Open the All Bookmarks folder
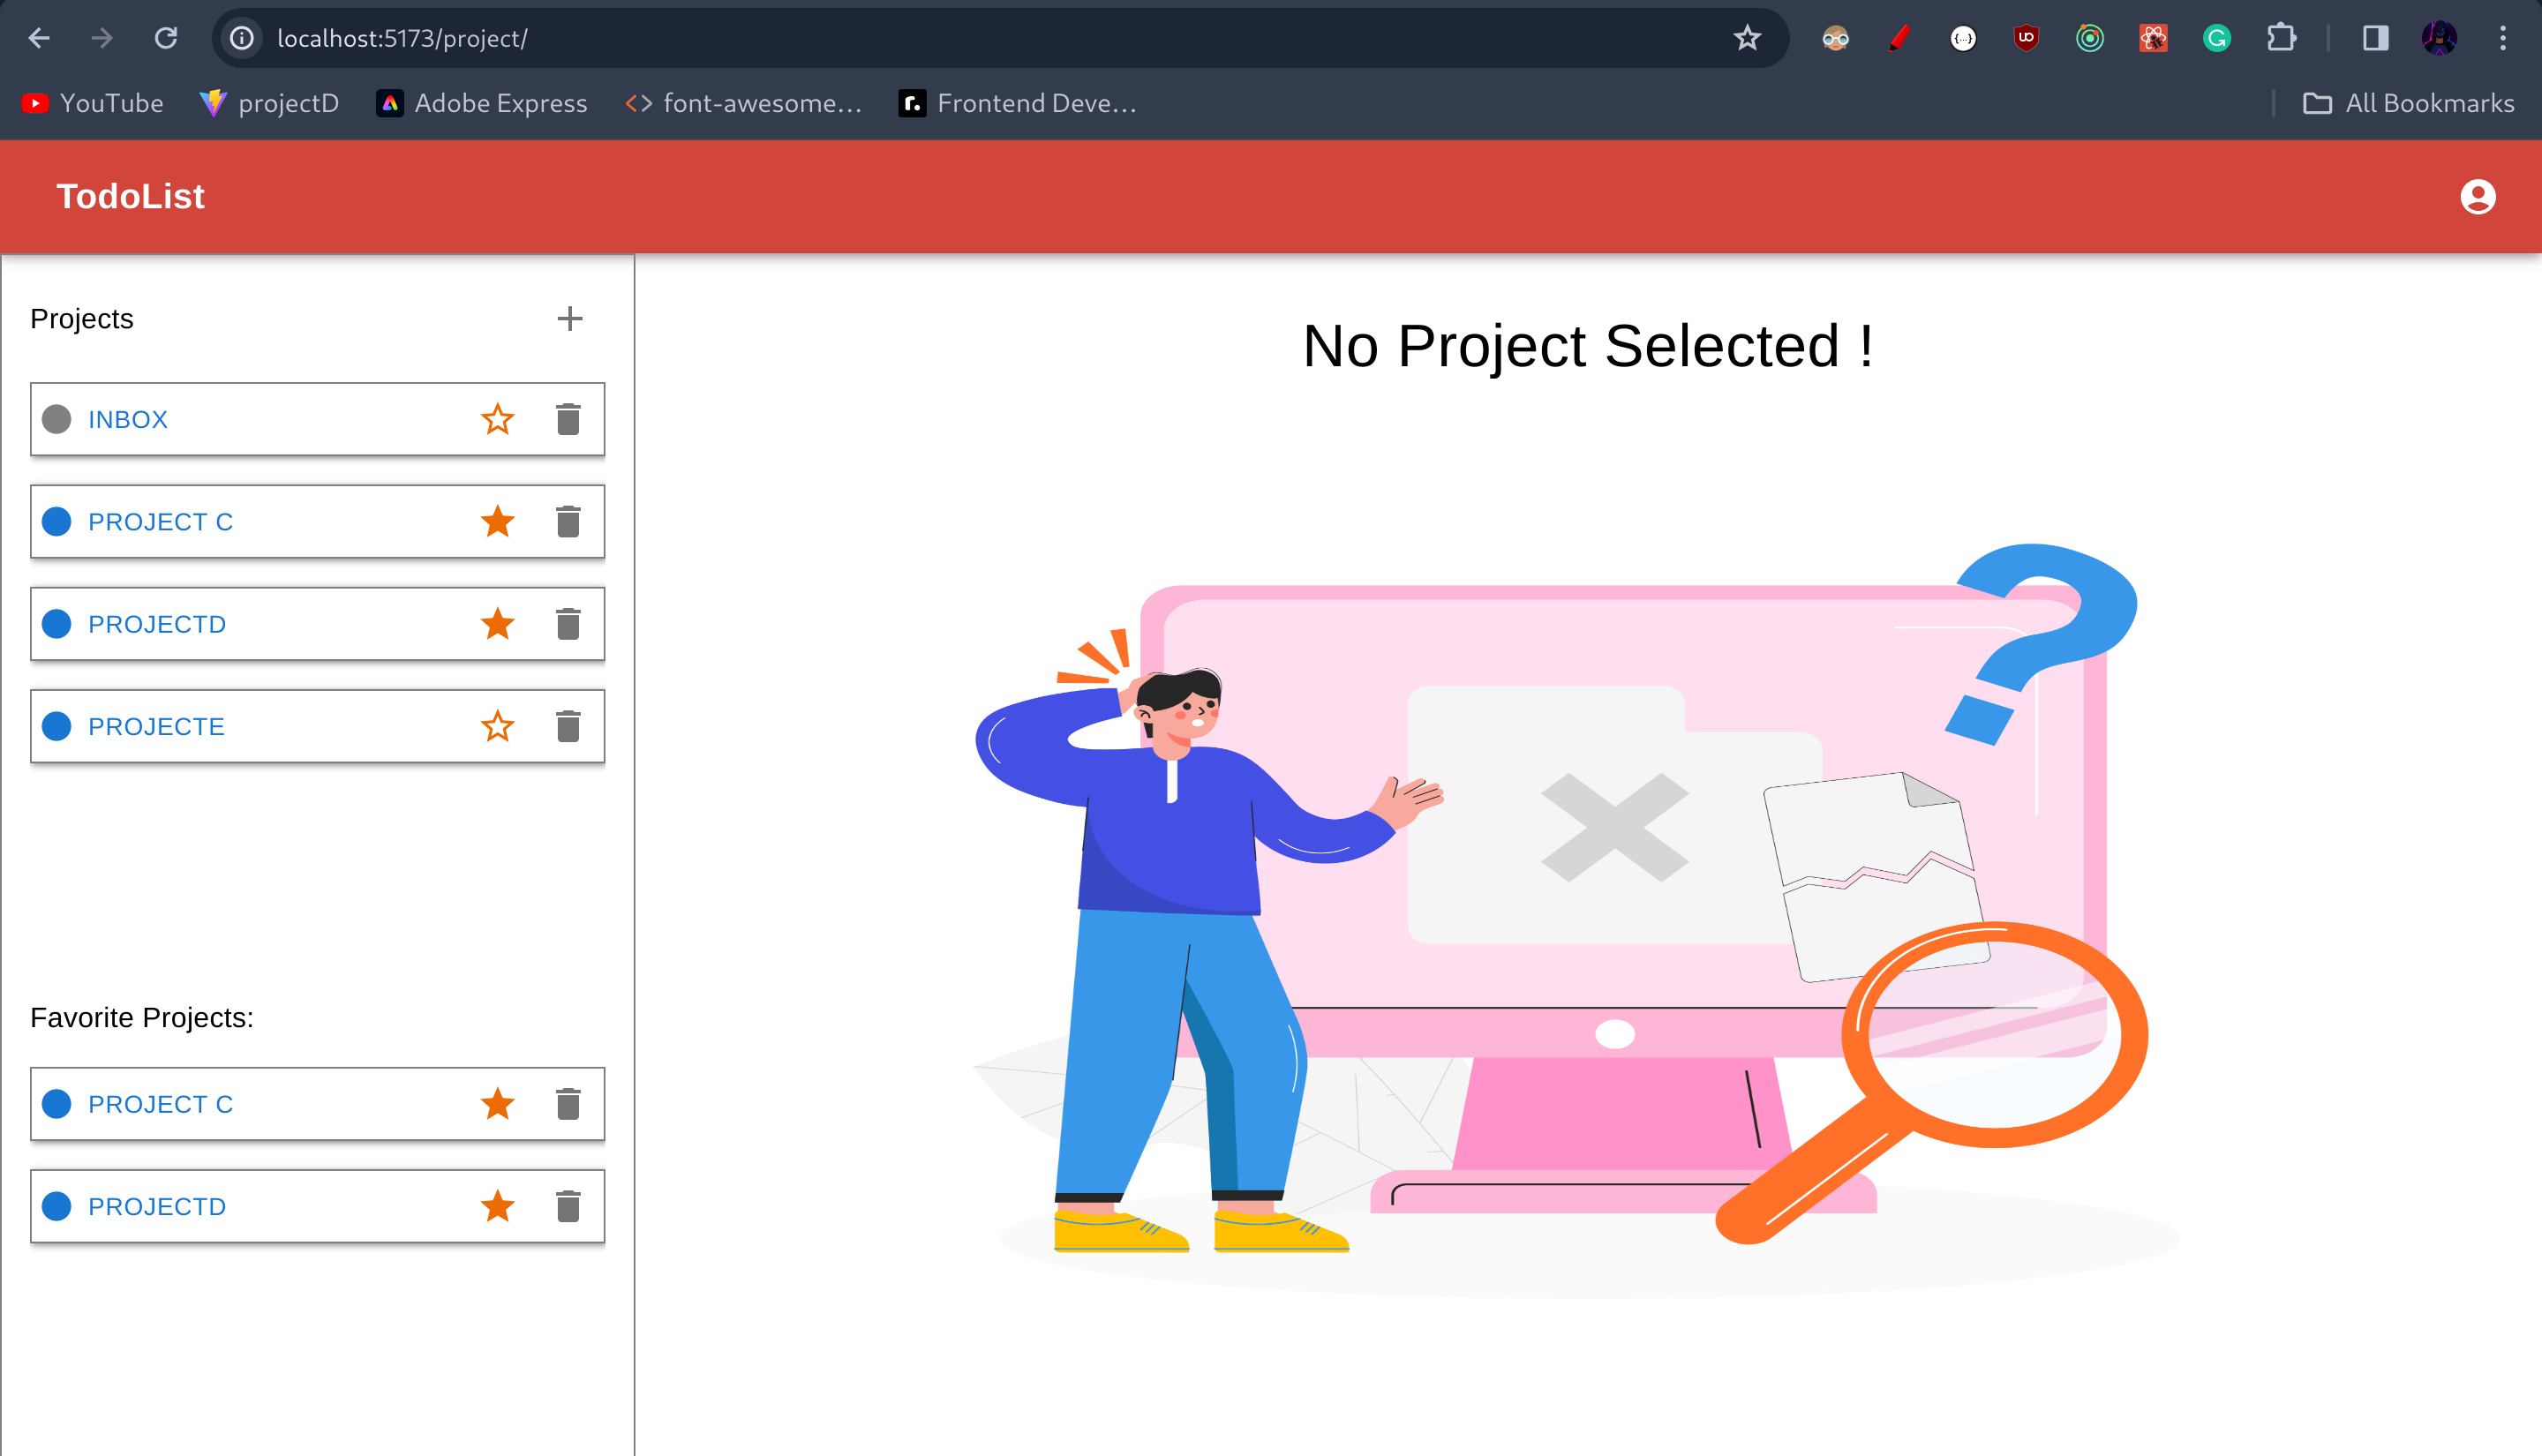Viewport: 2542px width, 1456px height. coord(2408,103)
